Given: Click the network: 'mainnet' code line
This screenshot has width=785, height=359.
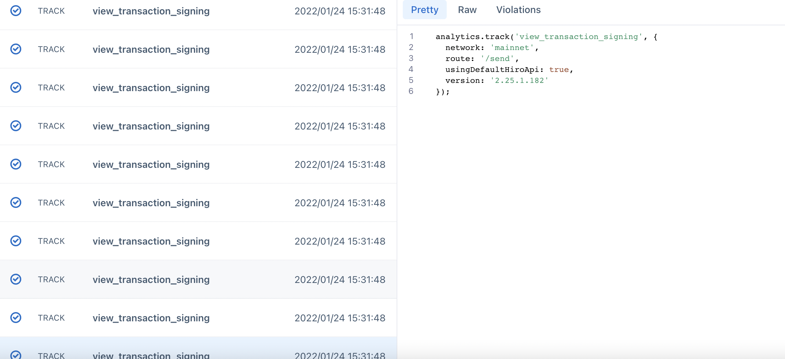Looking at the screenshot, I should [x=492, y=48].
